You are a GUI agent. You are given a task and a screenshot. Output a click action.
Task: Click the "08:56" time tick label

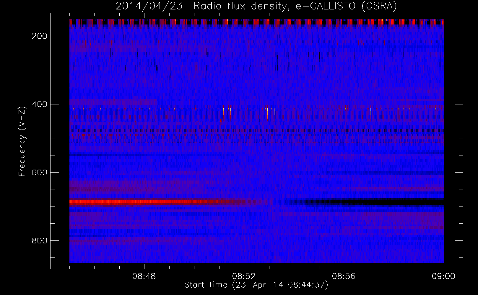tap(344, 276)
